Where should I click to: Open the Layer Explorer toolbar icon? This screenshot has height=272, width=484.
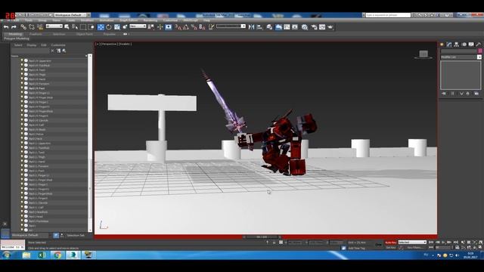(x=269, y=27)
